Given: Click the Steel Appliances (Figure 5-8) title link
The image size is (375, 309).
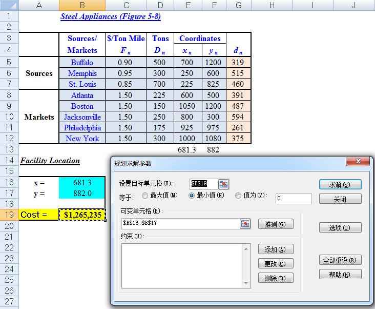Looking at the screenshot, I should tap(111, 16).
